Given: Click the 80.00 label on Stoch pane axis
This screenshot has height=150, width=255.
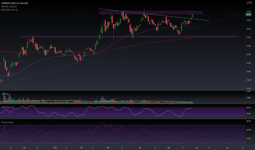Looking at the screenshot, I should click(249, 108).
